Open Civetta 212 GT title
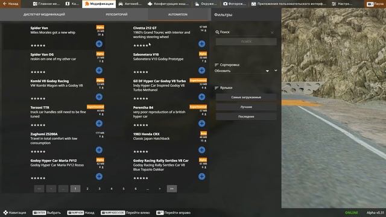Image resolution: width=386 pixels, height=217 pixels. pos(145,28)
